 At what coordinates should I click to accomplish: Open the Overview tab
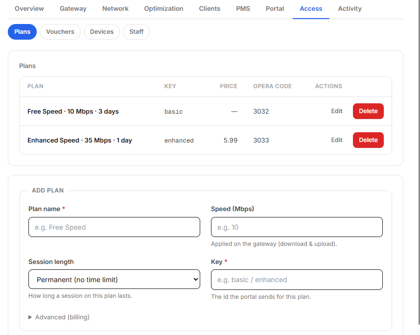(x=29, y=9)
